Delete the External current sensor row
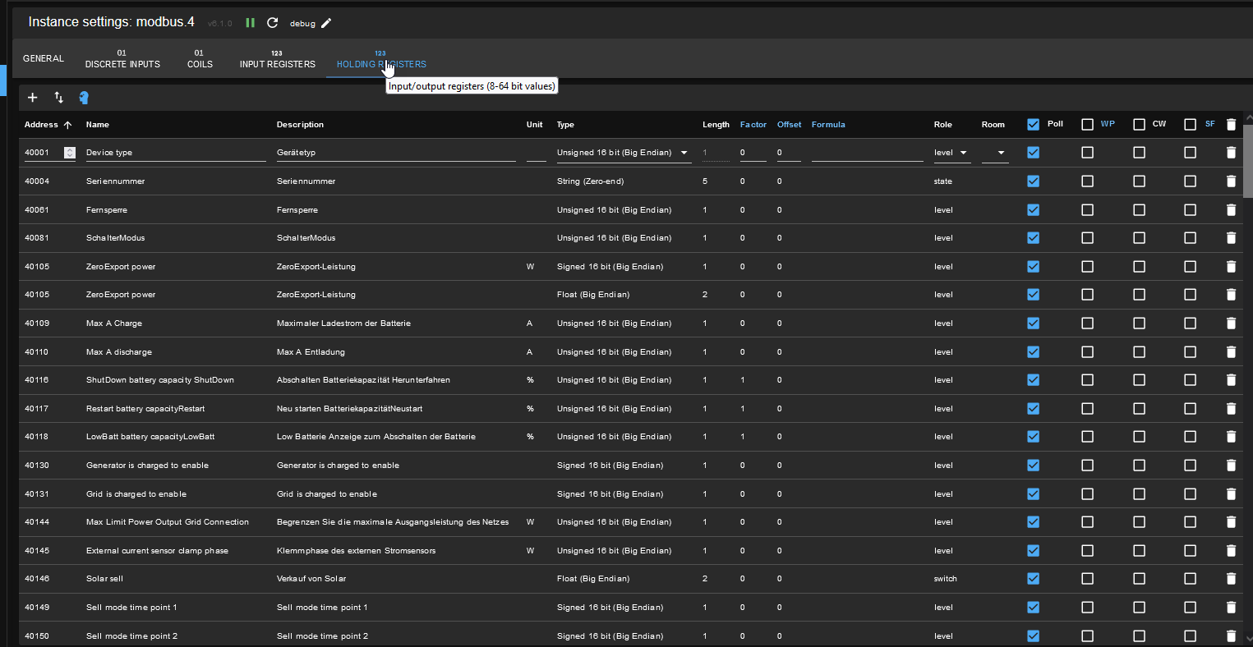Screen dimensions: 1253x647 point(1231,550)
